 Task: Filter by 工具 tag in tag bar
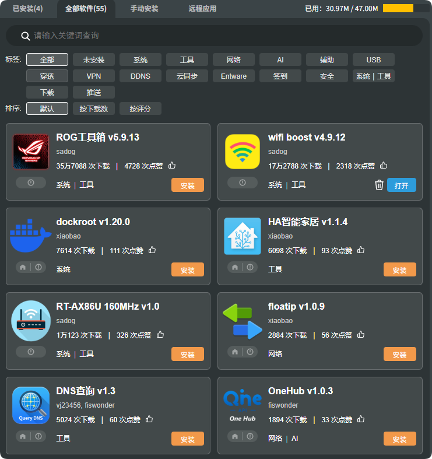187,59
